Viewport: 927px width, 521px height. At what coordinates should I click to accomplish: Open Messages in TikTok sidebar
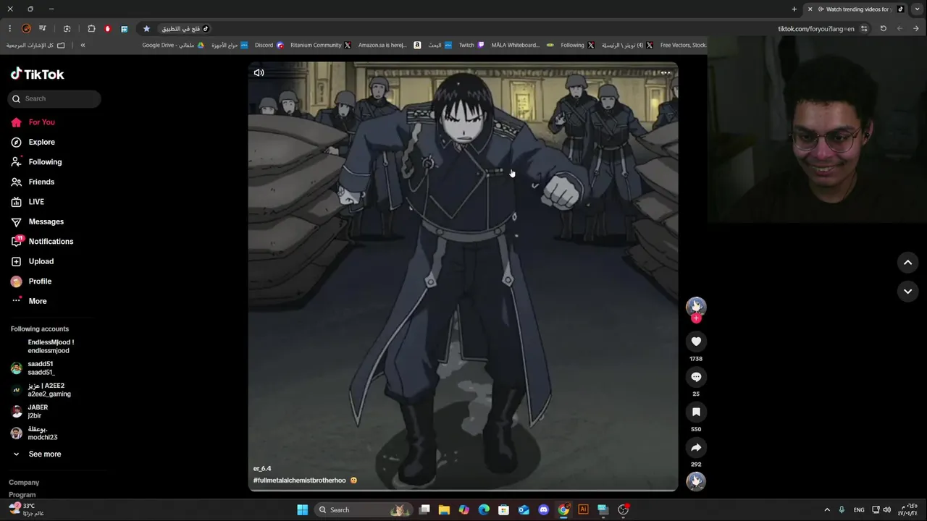click(x=38, y=221)
